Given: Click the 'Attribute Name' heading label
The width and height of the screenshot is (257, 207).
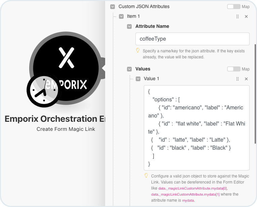Looking at the screenshot, I should pos(152,27).
